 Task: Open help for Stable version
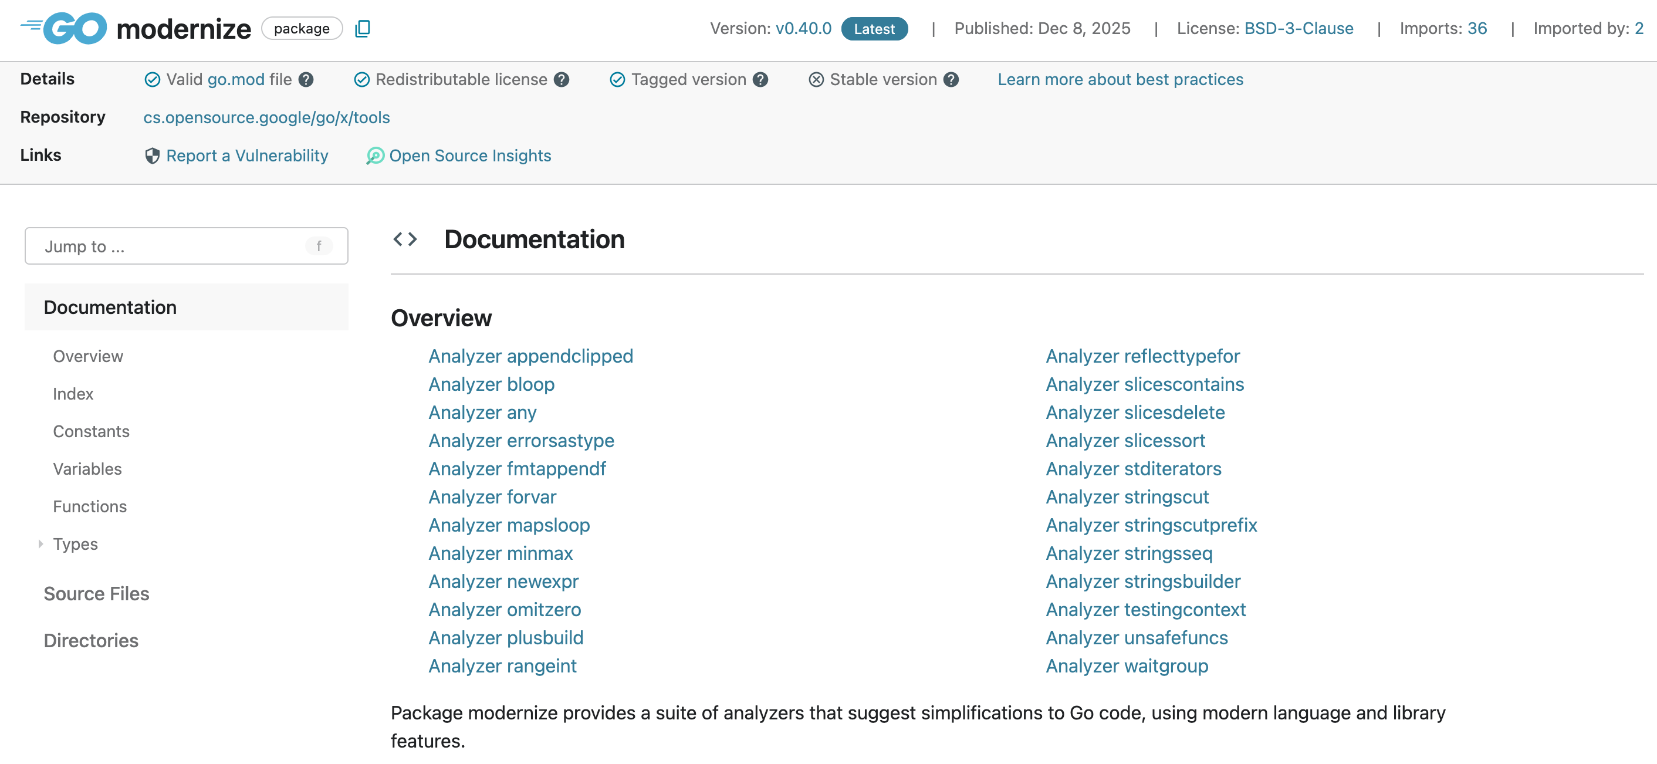point(951,79)
